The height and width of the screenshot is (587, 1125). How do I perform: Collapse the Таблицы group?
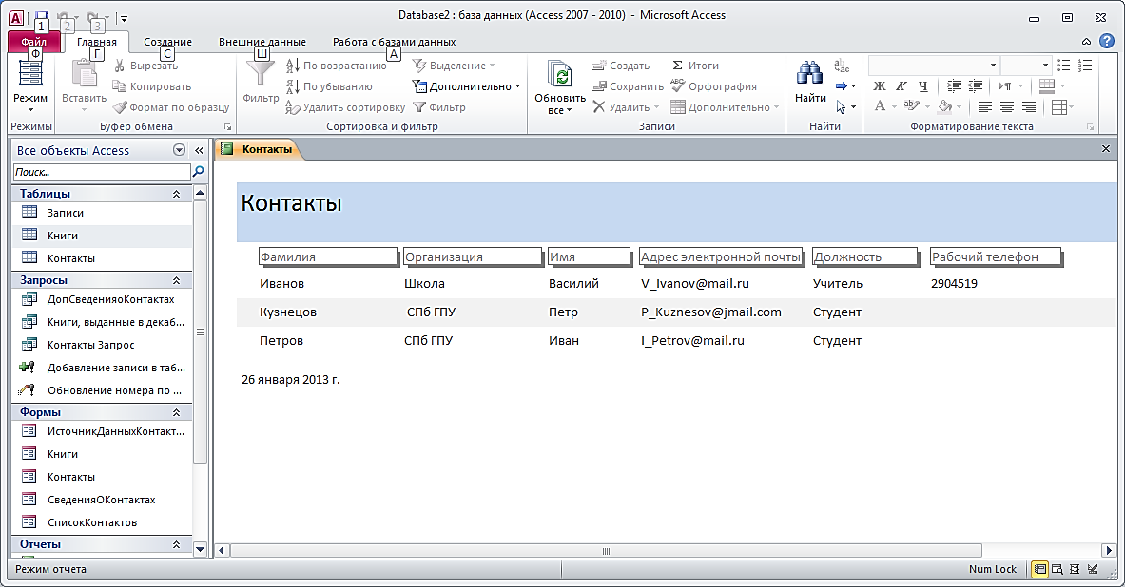pyautogui.click(x=177, y=194)
